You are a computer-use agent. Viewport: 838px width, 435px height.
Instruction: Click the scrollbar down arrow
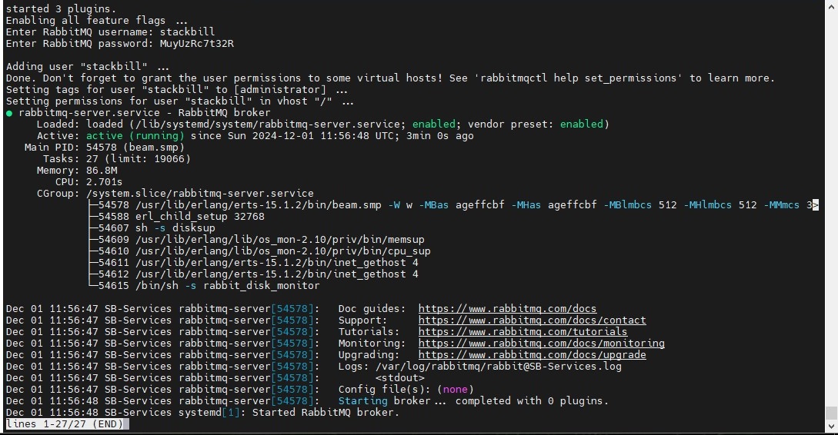pos(831,426)
